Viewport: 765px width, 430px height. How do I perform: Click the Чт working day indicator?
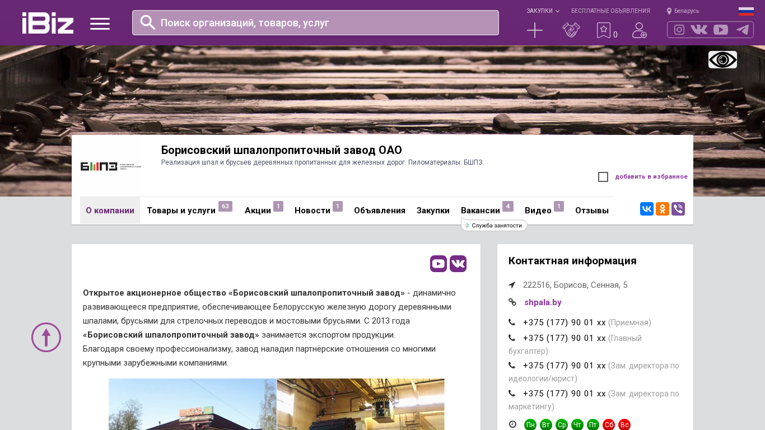(x=577, y=425)
